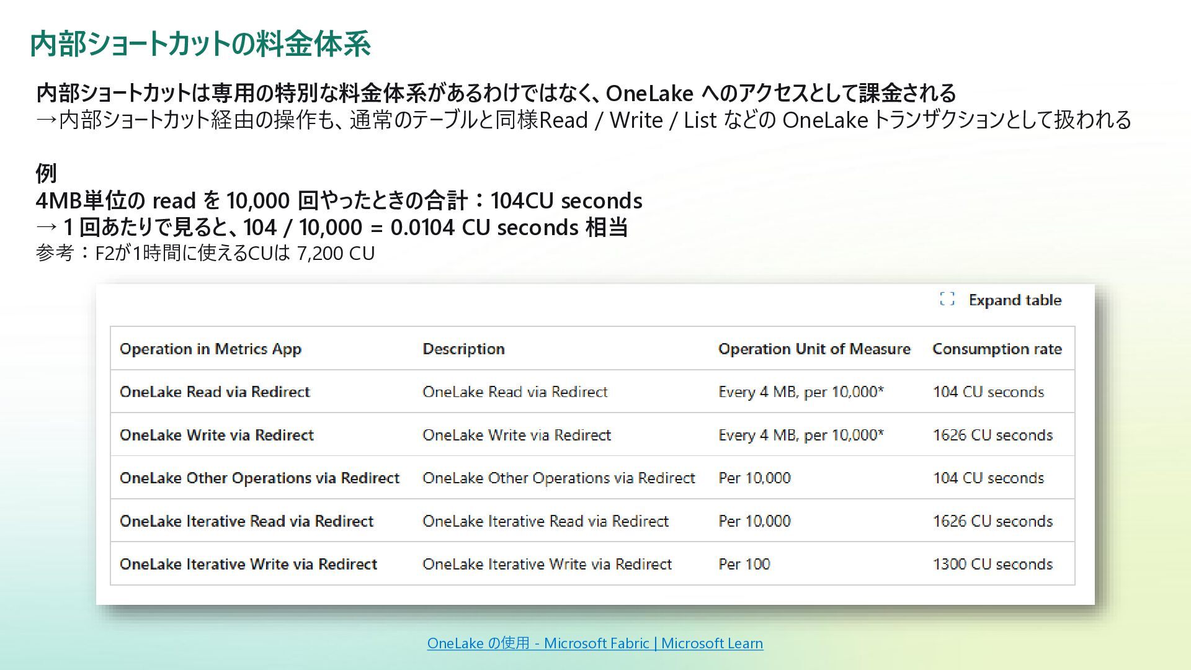Click the 0.0104 CU seconds calculation line

click(332, 228)
